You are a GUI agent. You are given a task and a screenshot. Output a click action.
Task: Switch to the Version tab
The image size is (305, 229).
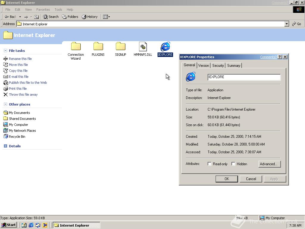click(x=203, y=66)
